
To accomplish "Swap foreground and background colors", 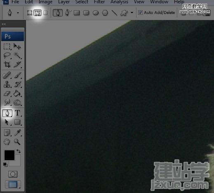I will (x=19, y=151).
